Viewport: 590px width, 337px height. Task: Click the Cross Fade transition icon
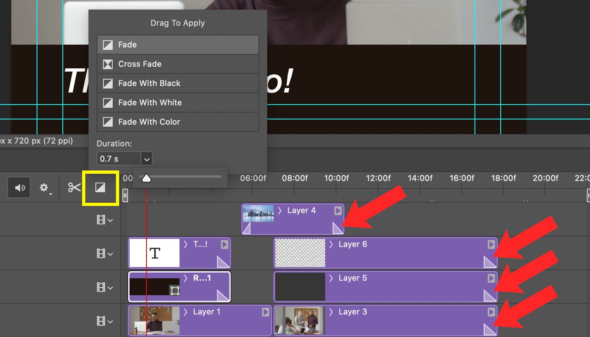[107, 64]
